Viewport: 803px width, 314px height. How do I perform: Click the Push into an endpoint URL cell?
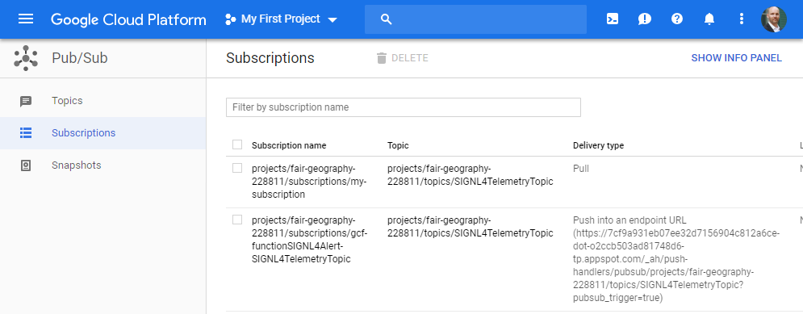(676, 258)
